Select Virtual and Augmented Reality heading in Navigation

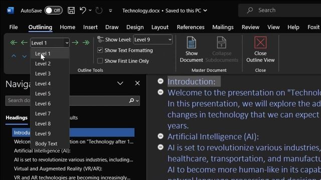point(58,169)
